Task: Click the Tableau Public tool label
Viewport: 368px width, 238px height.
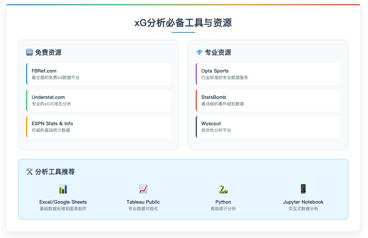Action: 143,202
